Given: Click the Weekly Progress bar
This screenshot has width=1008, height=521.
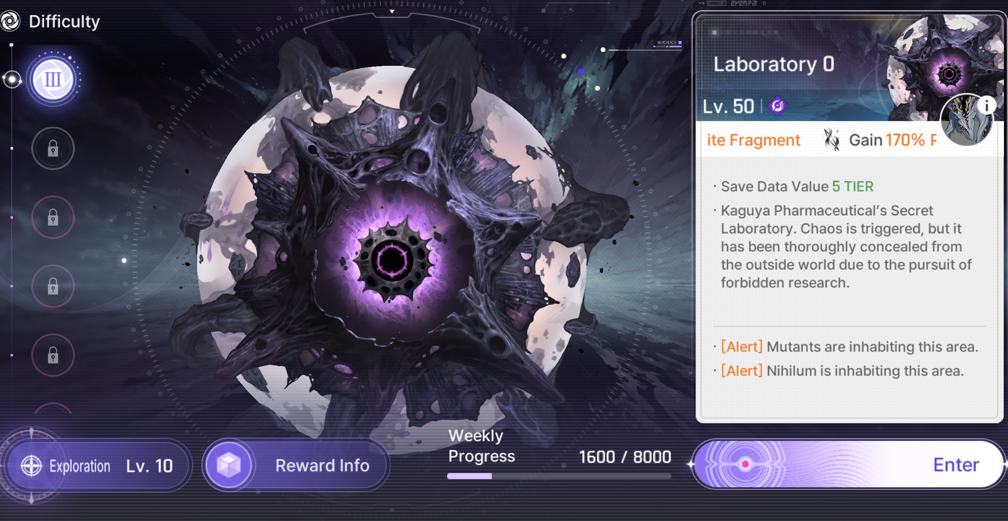Looking at the screenshot, I should click(x=559, y=476).
